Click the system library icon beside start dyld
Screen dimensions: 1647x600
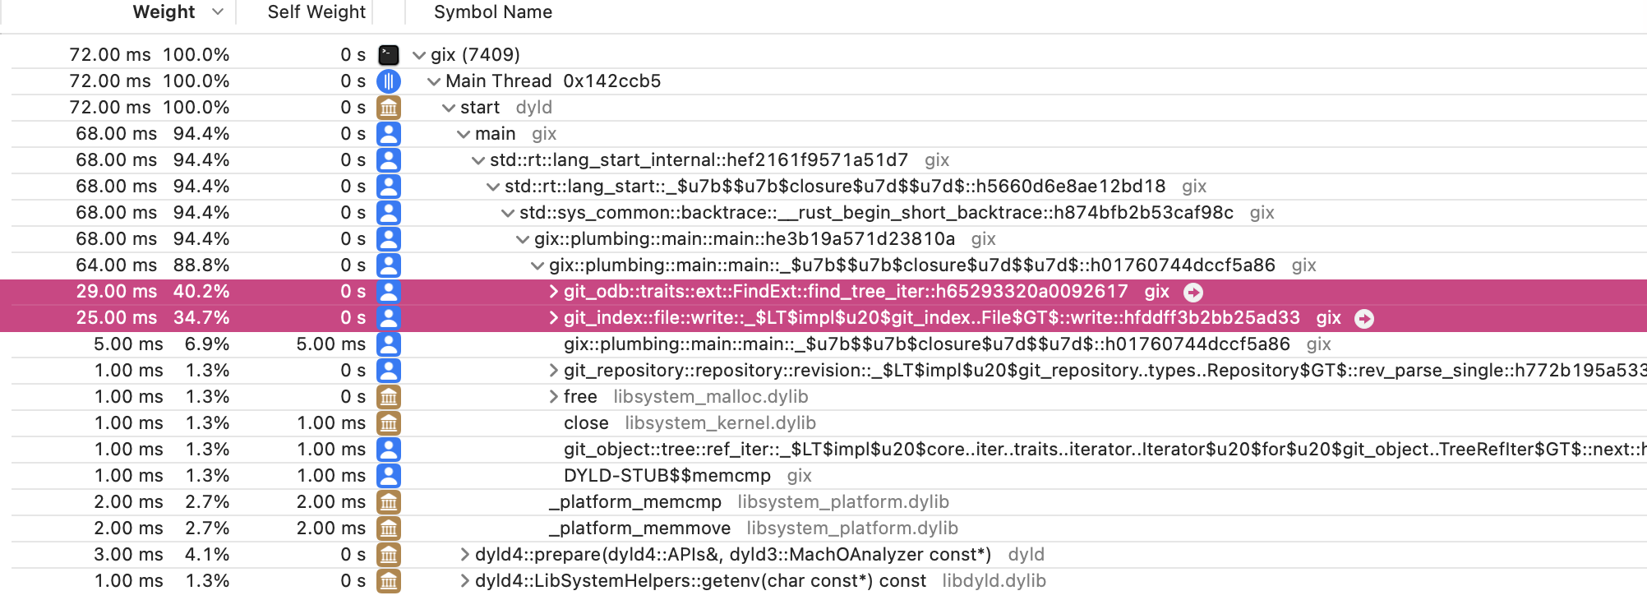coord(389,108)
